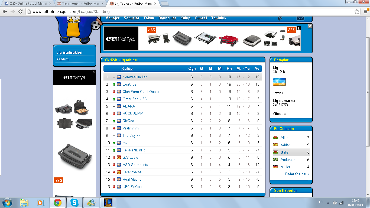Open the Club Ferro Carril Oeste team page
The width and height of the screenshot is (370, 208).
point(141,92)
